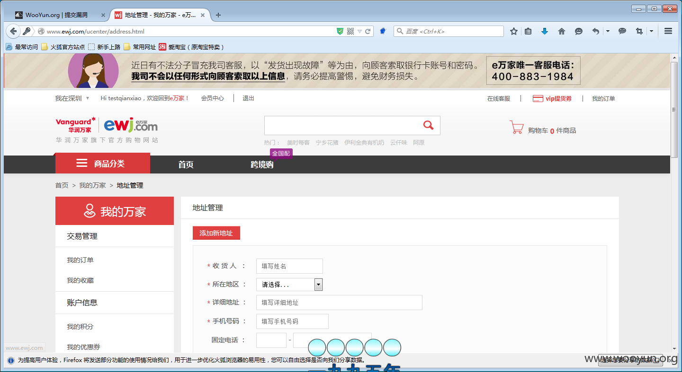
Task: Switch to the WooYun.org tab
Action: point(61,15)
